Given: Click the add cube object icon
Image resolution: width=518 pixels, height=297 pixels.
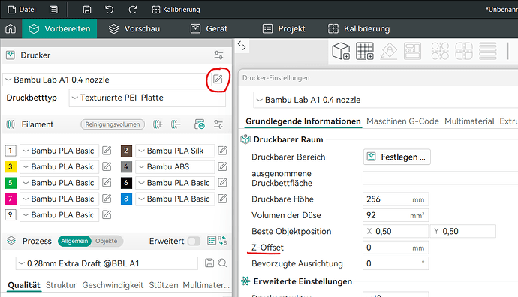Looking at the screenshot, I should point(341,52).
